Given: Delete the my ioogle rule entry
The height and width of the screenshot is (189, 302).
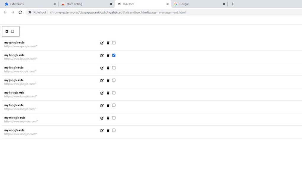Looking at the screenshot, I should click(108, 68).
